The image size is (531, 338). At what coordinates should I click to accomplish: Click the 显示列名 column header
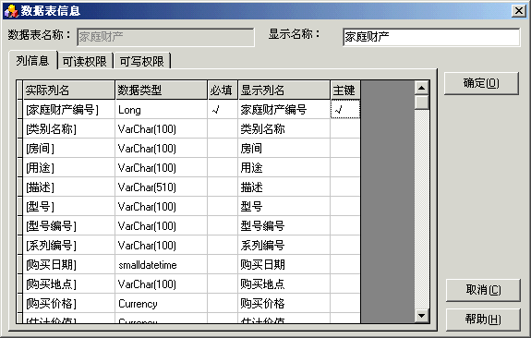[x=284, y=91]
